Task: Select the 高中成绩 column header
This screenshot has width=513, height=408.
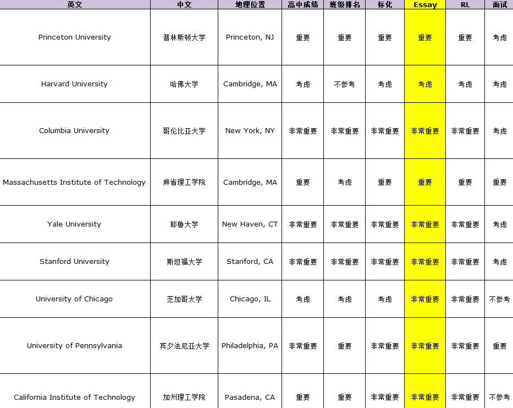Action: coord(302,4)
